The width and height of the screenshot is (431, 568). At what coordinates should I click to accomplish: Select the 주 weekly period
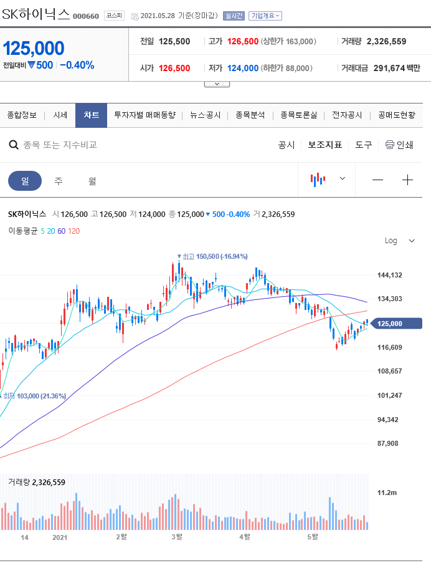click(x=59, y=181)
